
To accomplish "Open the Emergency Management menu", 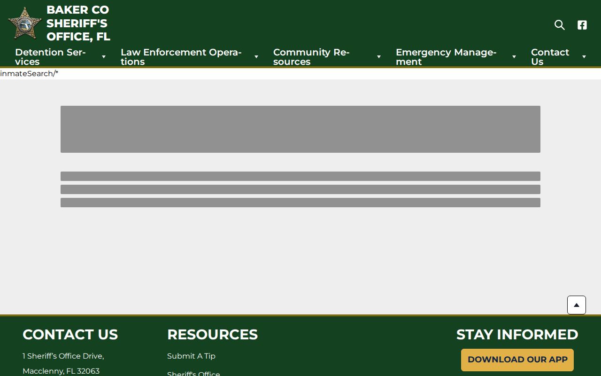I will (x=446, y=57).
